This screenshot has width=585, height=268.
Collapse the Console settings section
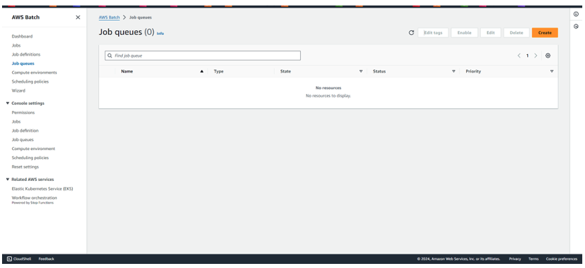point(8,103)
